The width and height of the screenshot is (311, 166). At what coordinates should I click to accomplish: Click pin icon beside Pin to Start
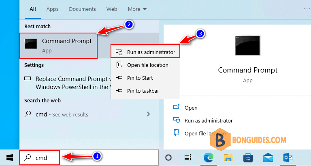click(119, 78)
